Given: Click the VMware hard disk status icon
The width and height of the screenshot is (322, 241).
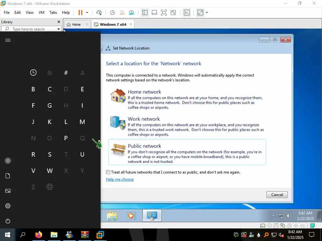Looking at the screenshot, I should [263, 226].
